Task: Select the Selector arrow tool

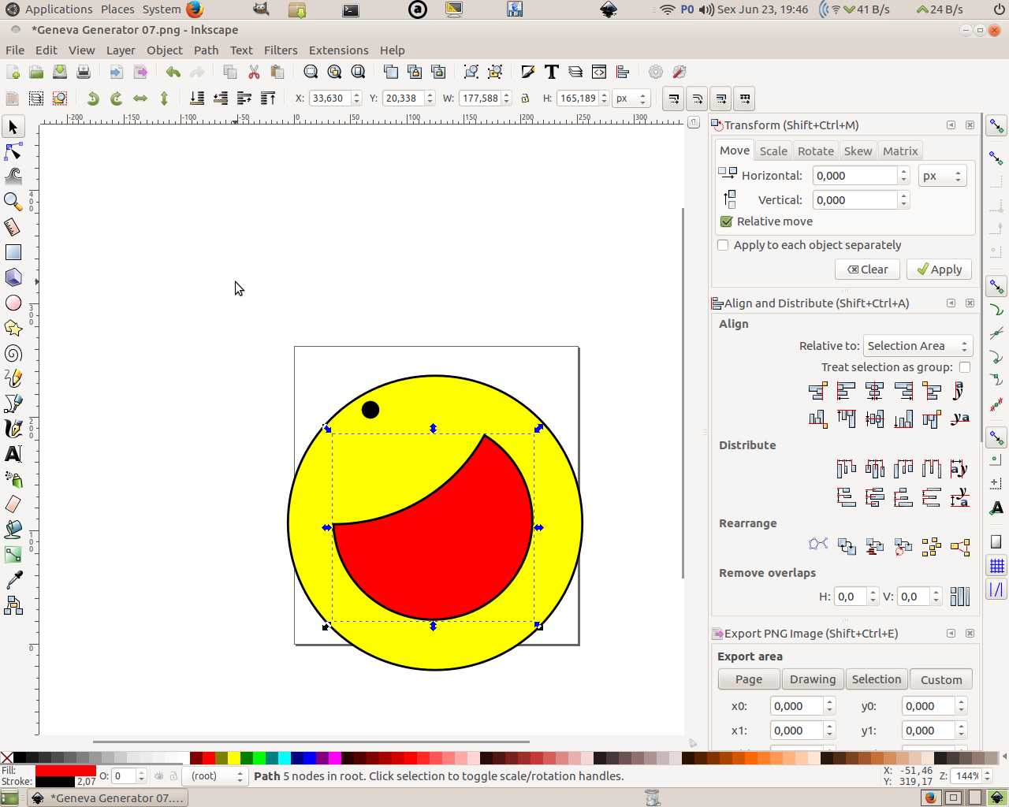Action: 13,127
